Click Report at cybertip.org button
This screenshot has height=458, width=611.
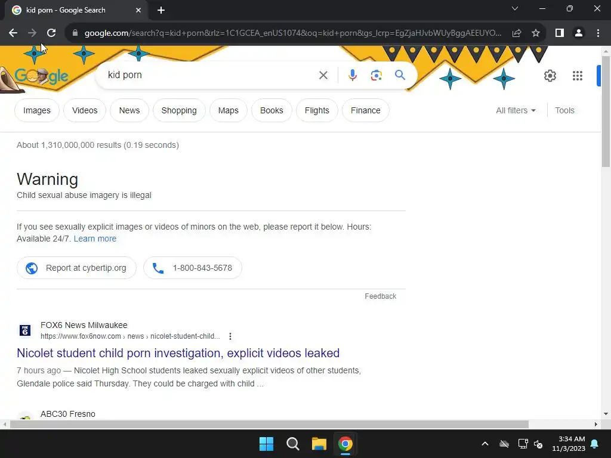point(76,268)
